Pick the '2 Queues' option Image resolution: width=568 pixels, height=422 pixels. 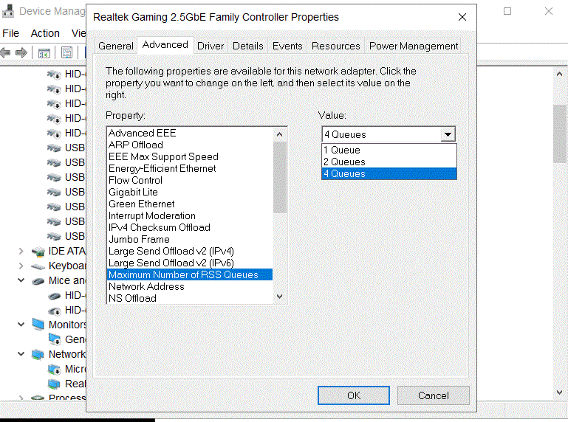coord(389,162)
